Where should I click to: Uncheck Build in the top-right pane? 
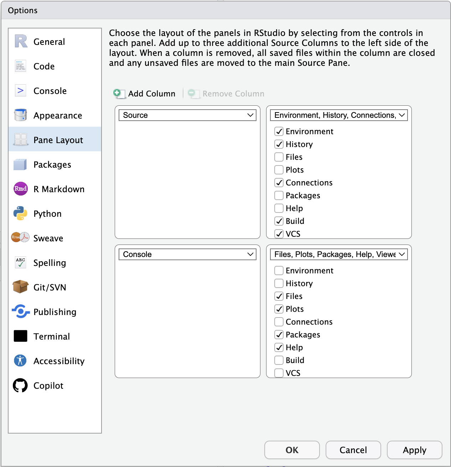(x=279, y=221)
